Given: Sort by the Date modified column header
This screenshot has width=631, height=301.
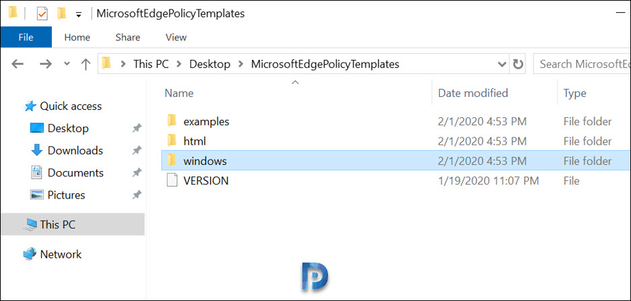Looking at the screenshot, I should 473,94.
